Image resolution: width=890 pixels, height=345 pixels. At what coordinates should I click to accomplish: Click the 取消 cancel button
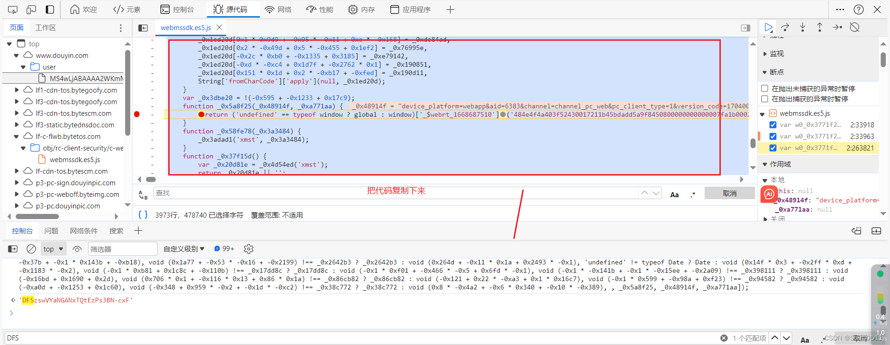(x=730, y=193)
